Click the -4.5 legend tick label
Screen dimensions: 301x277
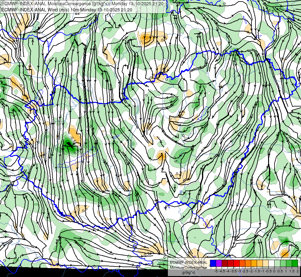(222, 271)
